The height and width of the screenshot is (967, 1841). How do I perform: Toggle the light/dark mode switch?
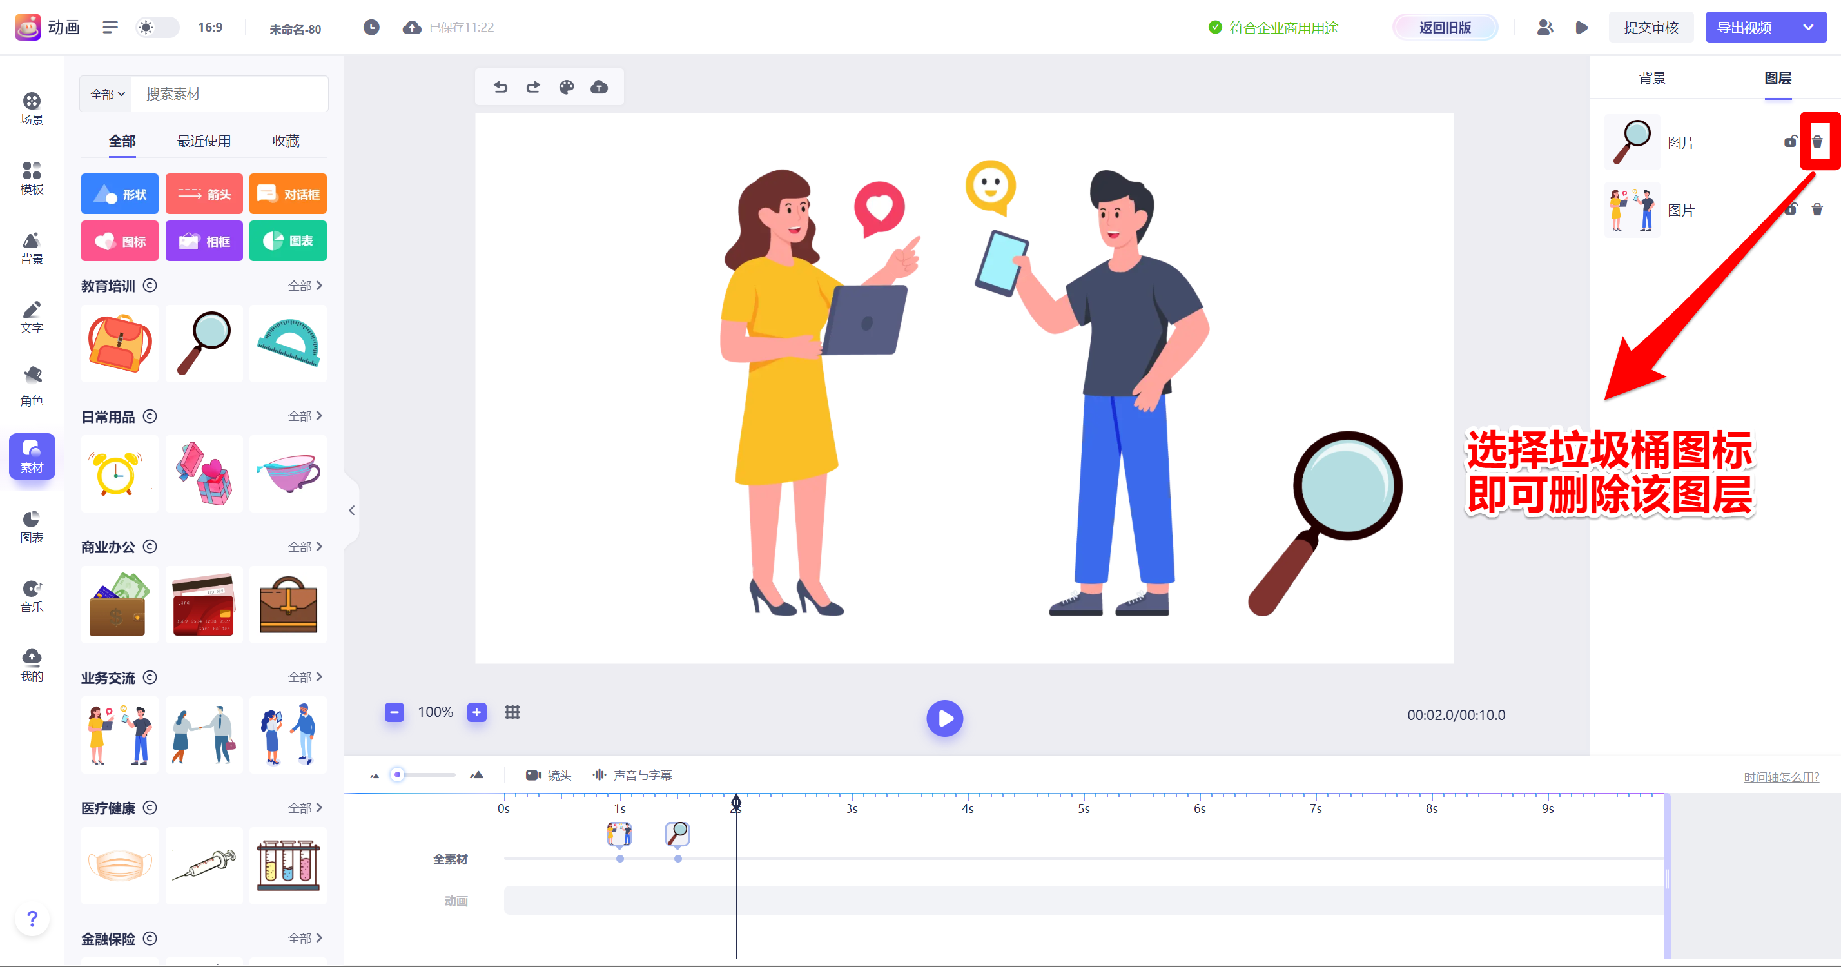[x=157, y=27]
